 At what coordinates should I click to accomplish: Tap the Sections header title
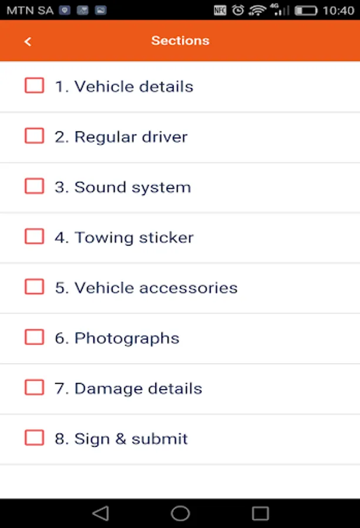tap(180, 40)
